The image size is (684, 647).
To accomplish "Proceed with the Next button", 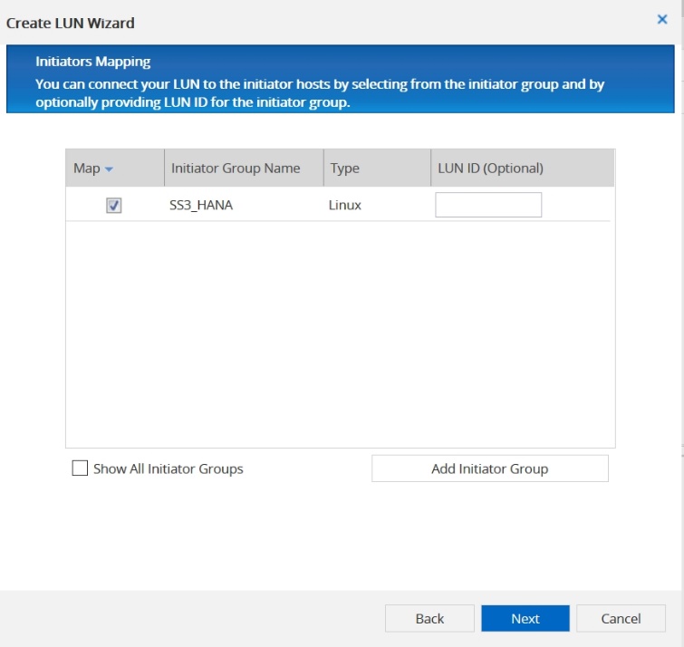I will (525, 619).
